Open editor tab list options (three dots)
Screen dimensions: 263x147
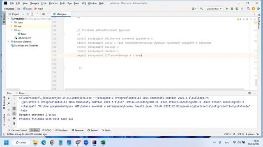255,14
